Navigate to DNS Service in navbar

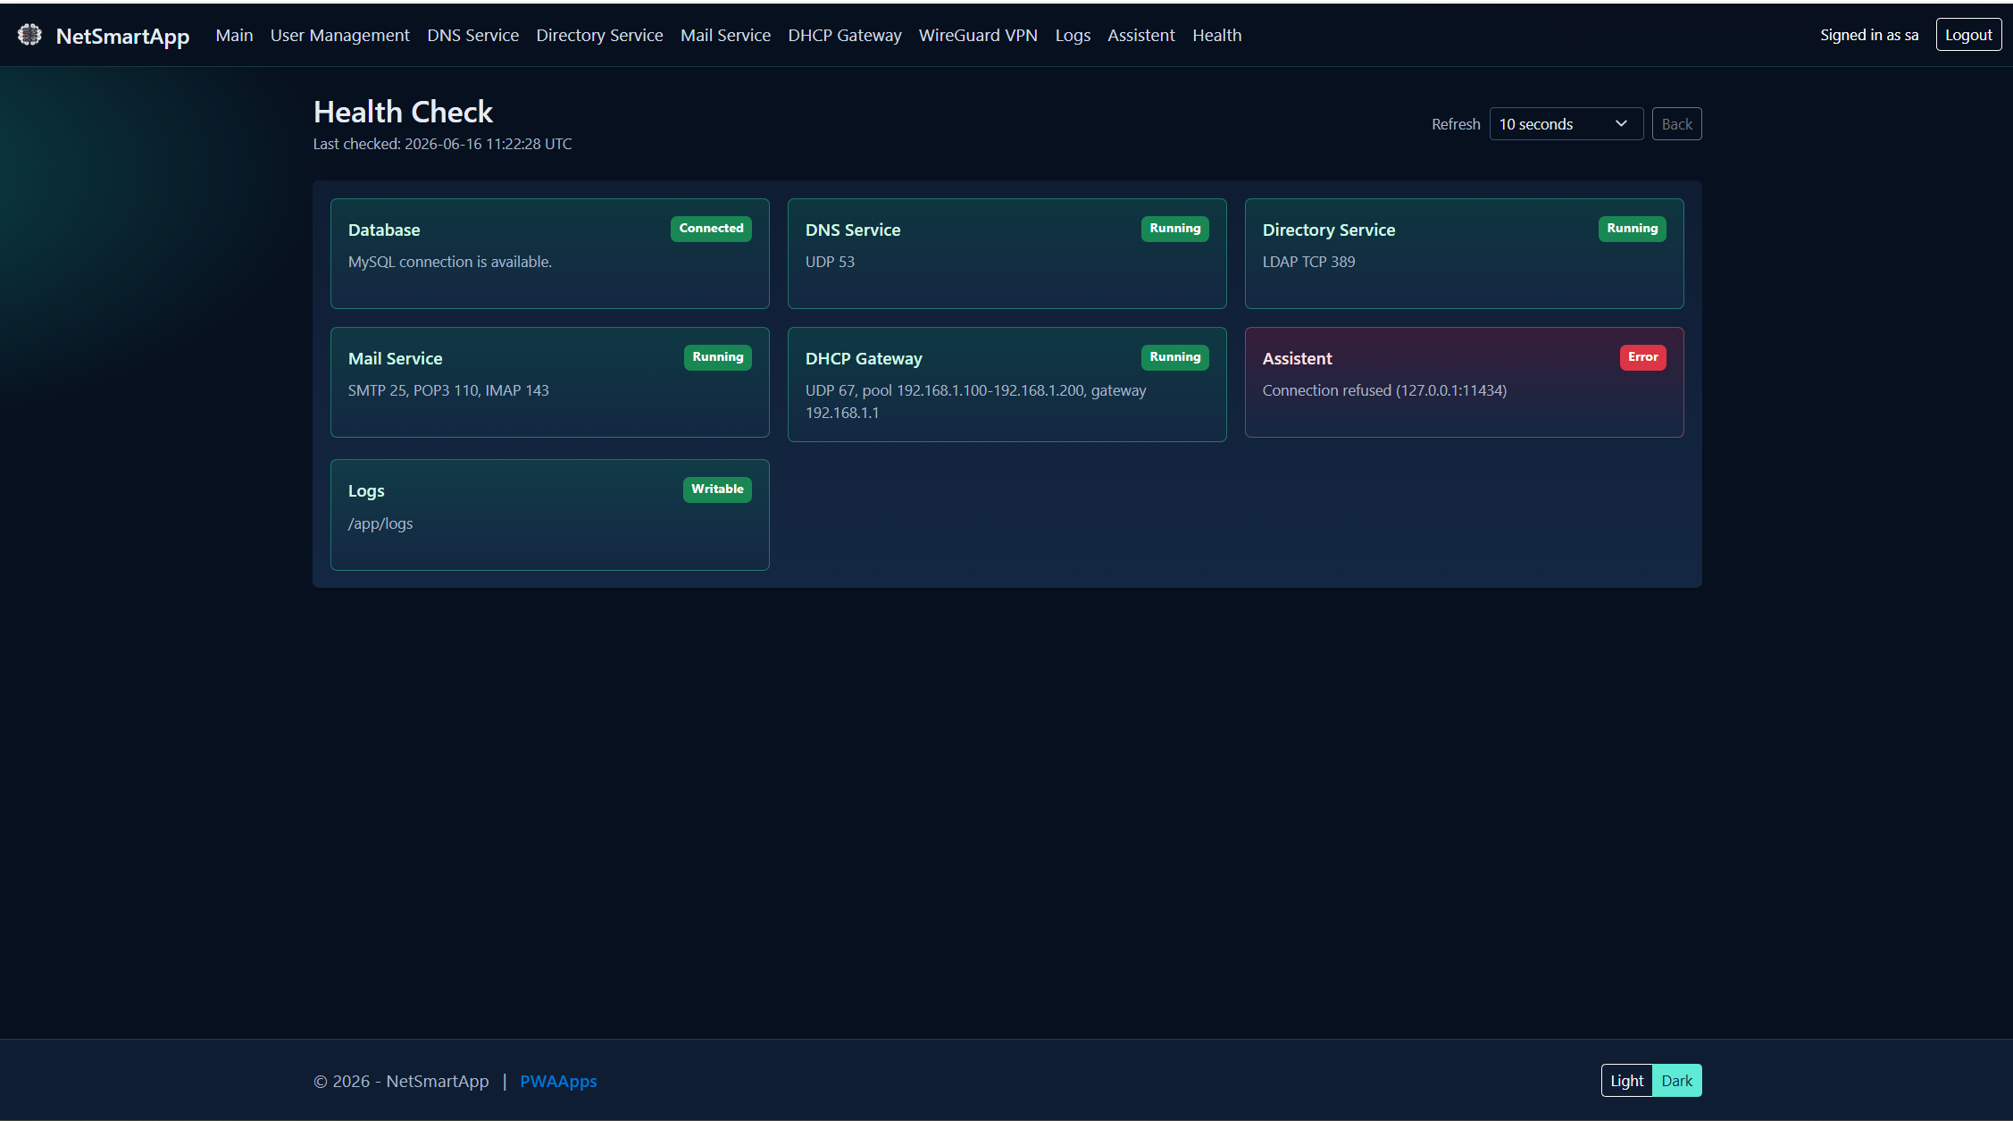[x=472, y=35]
